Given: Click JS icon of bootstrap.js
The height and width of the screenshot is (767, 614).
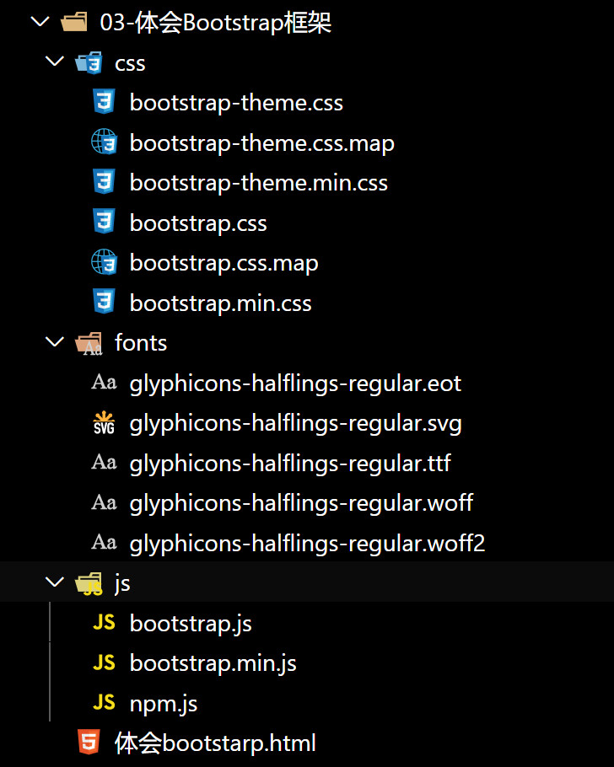Looking at the screenshot, I should tap(104, 622).
